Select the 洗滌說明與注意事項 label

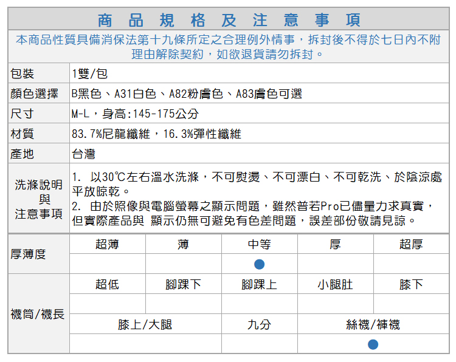[x=39, y=199]
